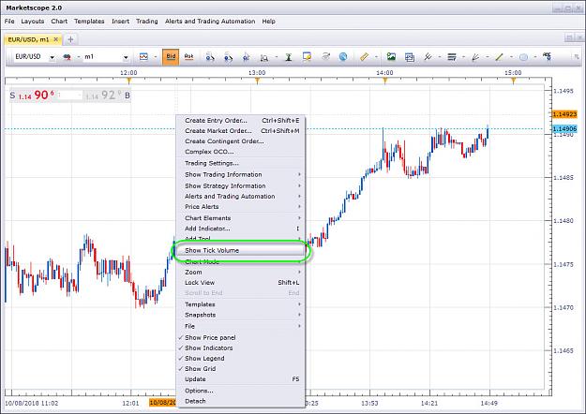Screen dimensions: 586x414
Task: Add a new chart tab with plus
Action: (70, 38)
